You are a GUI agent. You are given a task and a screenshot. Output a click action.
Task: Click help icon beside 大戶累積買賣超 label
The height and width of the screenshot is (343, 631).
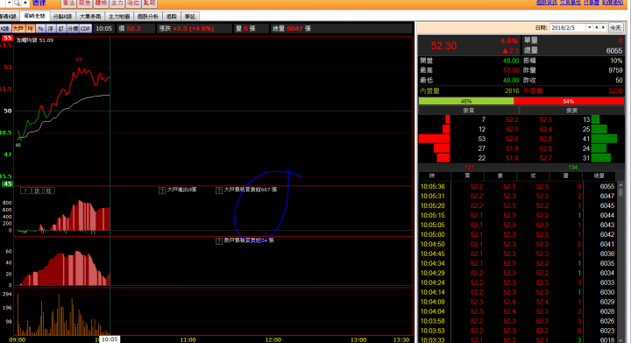[x=219, y=190]
